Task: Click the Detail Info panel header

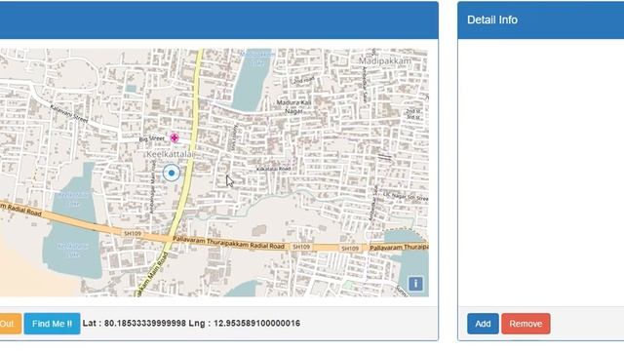Action: [x=541, y=19]
